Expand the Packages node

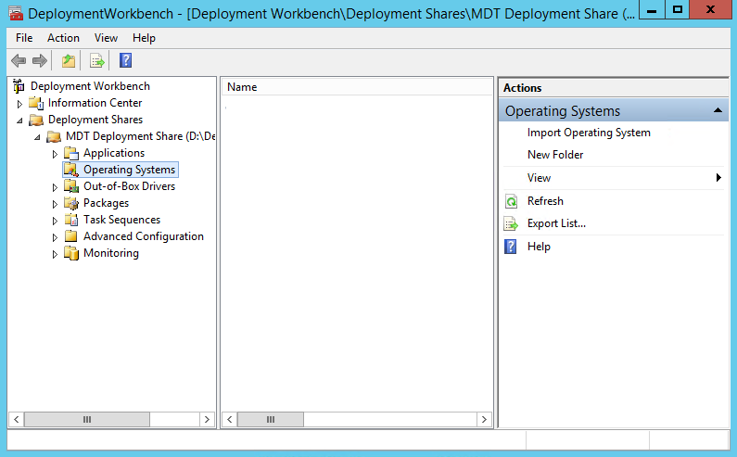[x=55, y=204]
